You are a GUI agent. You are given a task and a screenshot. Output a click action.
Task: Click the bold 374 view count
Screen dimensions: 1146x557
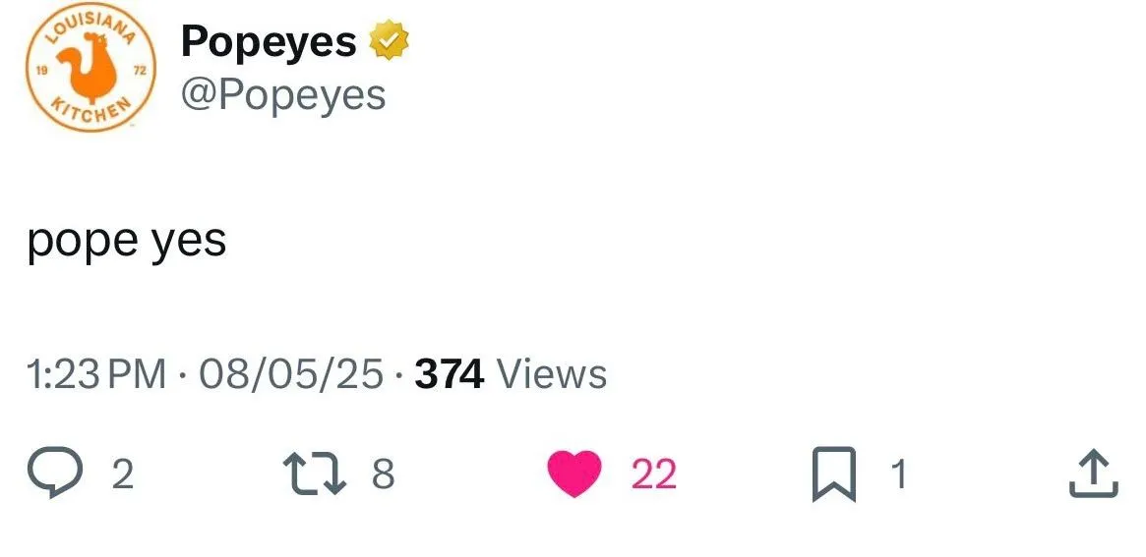click(450, 374)
